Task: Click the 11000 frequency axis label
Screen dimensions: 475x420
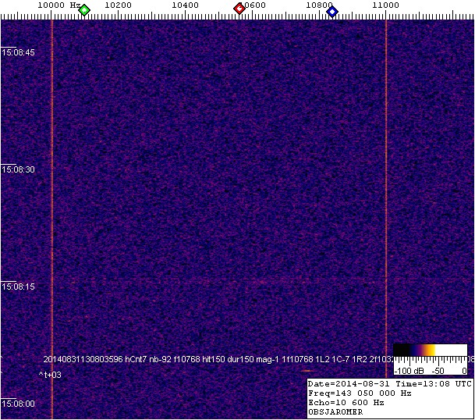Action: pos(385,5)
